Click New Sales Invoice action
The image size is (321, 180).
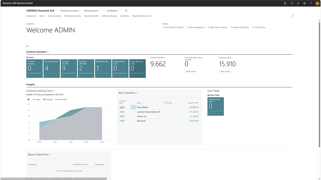pos(217,27)
